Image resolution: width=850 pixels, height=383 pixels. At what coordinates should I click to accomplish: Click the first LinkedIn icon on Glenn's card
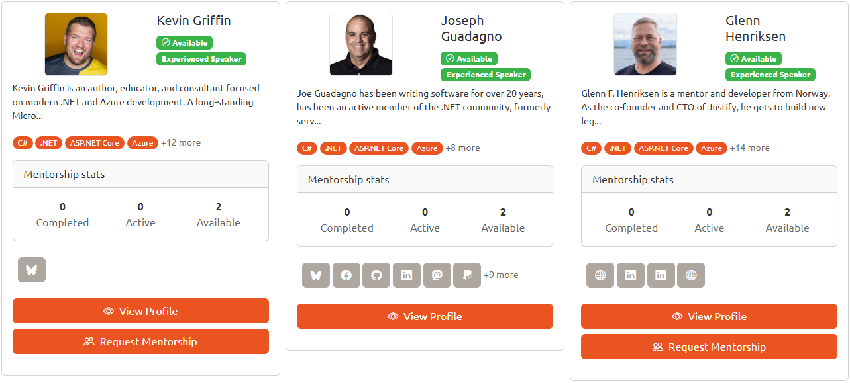click(x=630, y=275)
